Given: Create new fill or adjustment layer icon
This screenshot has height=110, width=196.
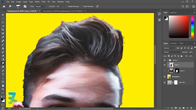Looking at the screenshot, I should click(180, 108).
